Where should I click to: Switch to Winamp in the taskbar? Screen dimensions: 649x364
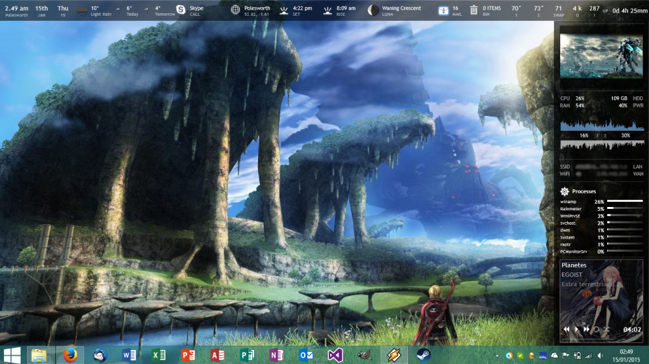pos(394,355)
